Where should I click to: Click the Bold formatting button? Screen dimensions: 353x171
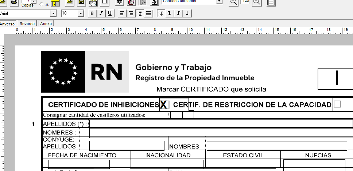point(92,13)
